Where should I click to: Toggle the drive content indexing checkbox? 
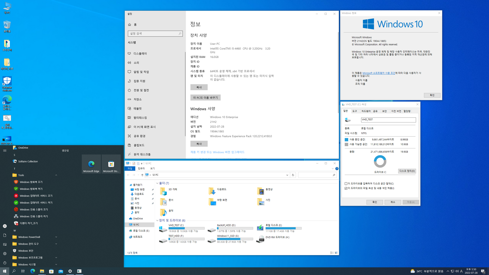[x=346, y=188]
